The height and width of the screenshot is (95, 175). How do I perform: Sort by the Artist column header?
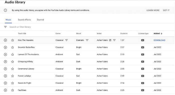99,33
